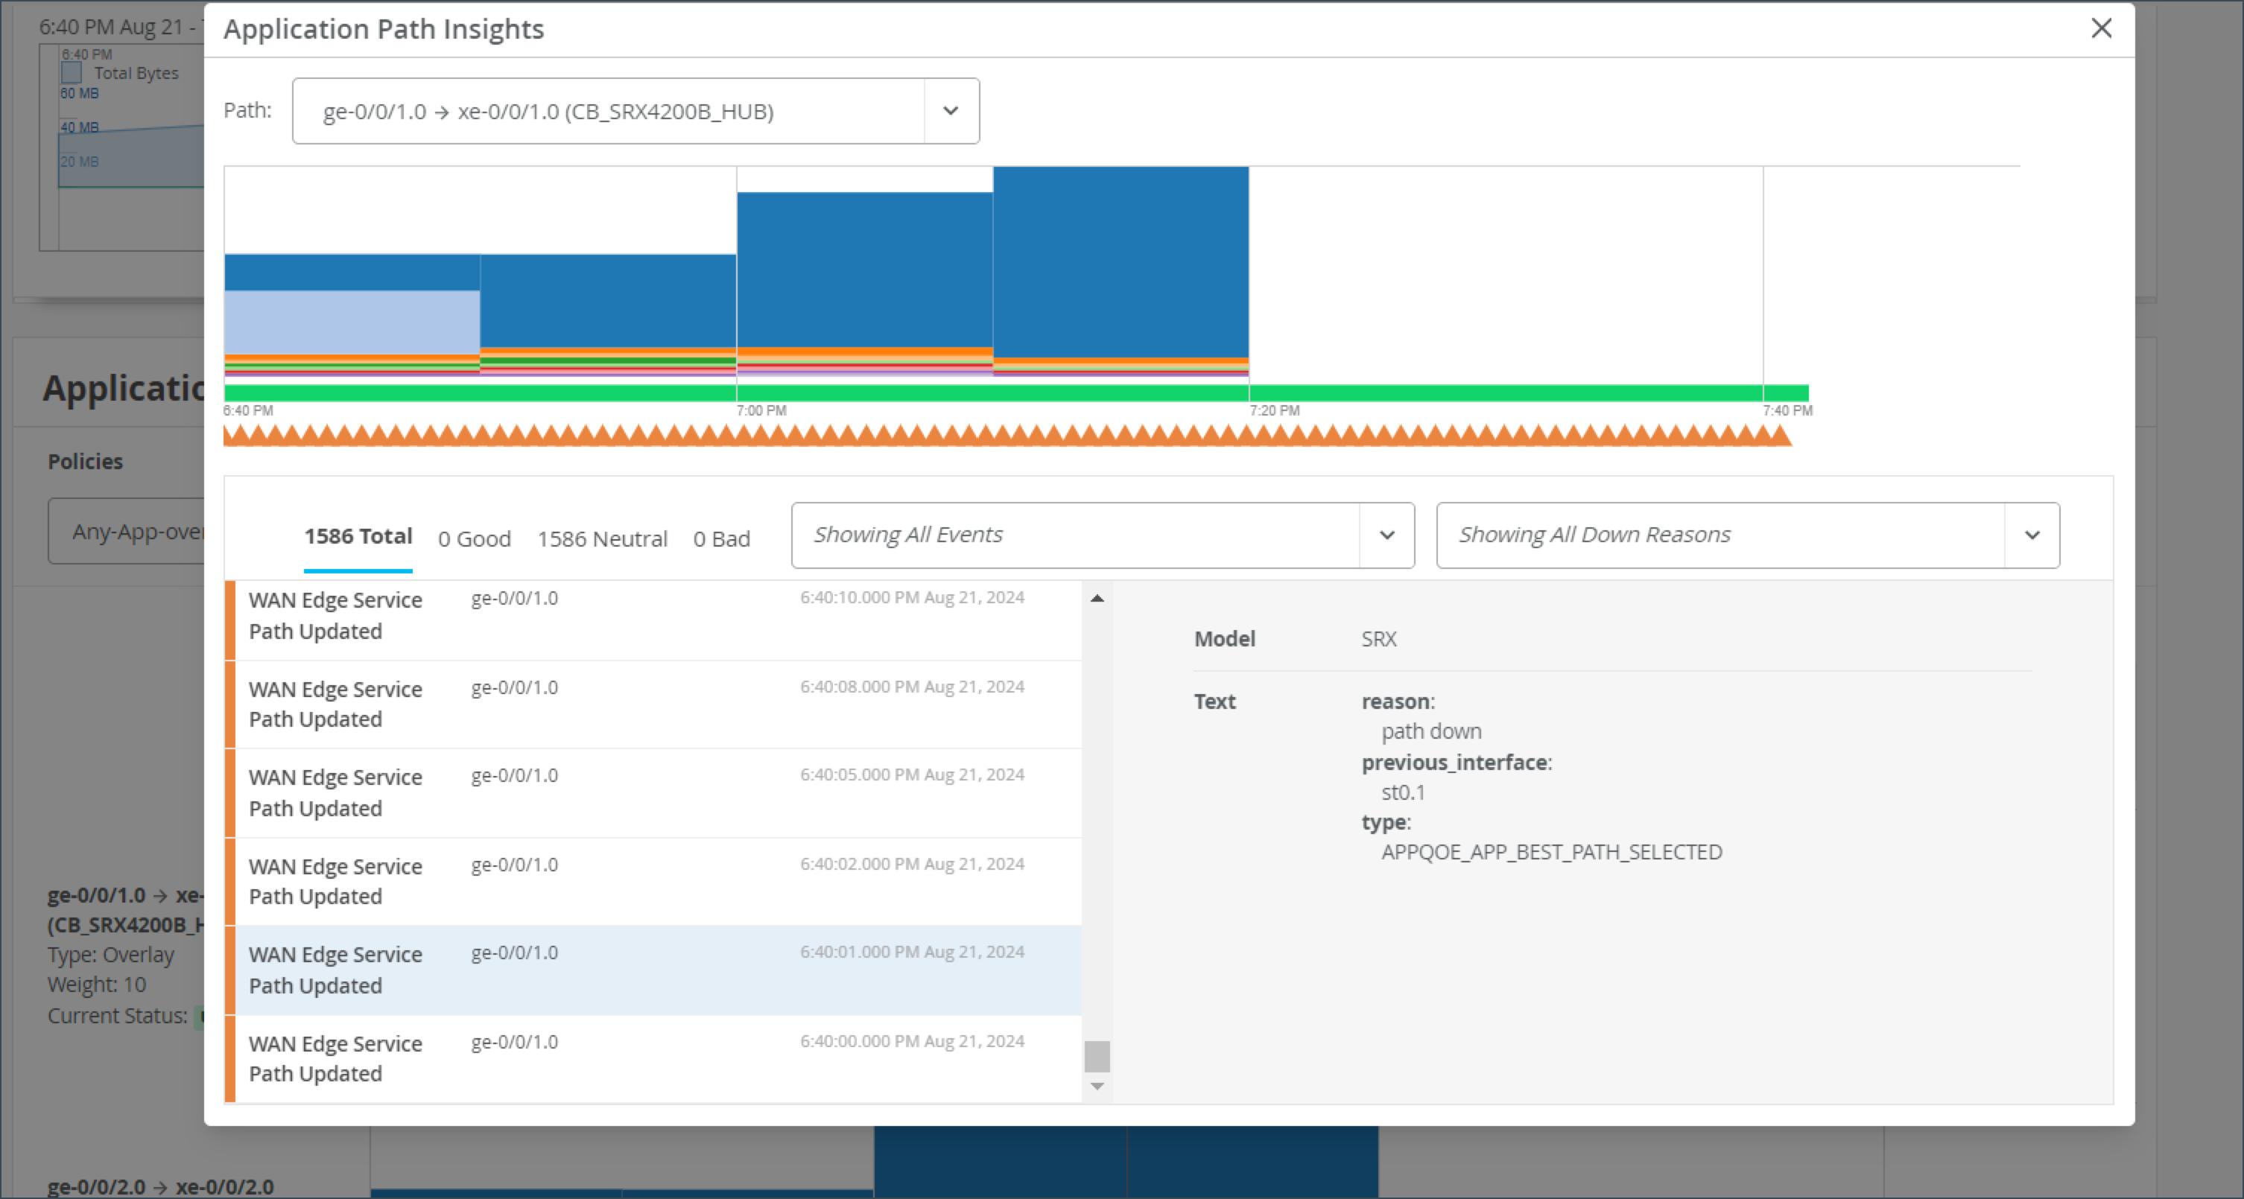Switch to the 1586 Neutral tab
This screenshot has height=1199, width=2244.
click(x=602, y=539)
